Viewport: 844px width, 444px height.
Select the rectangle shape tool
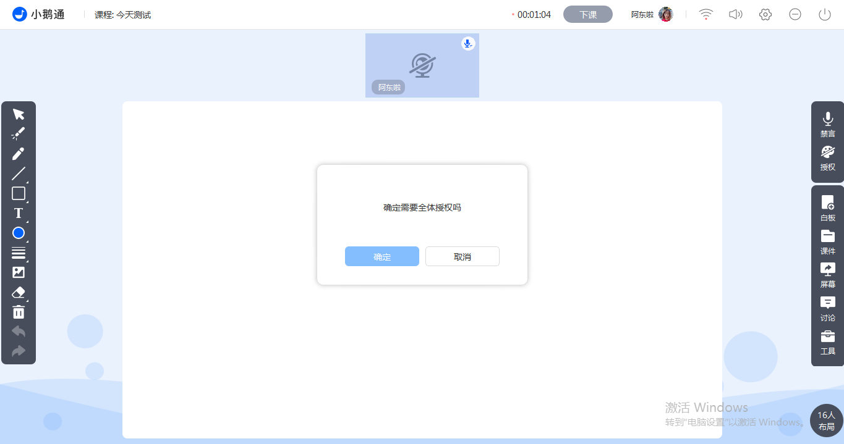pos(19,193)
